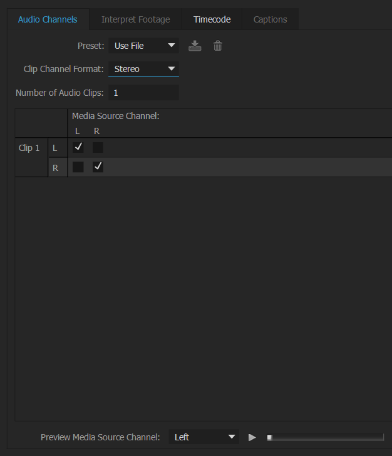
Task: Select the Clip 1 row label
Action: (29, 148)
